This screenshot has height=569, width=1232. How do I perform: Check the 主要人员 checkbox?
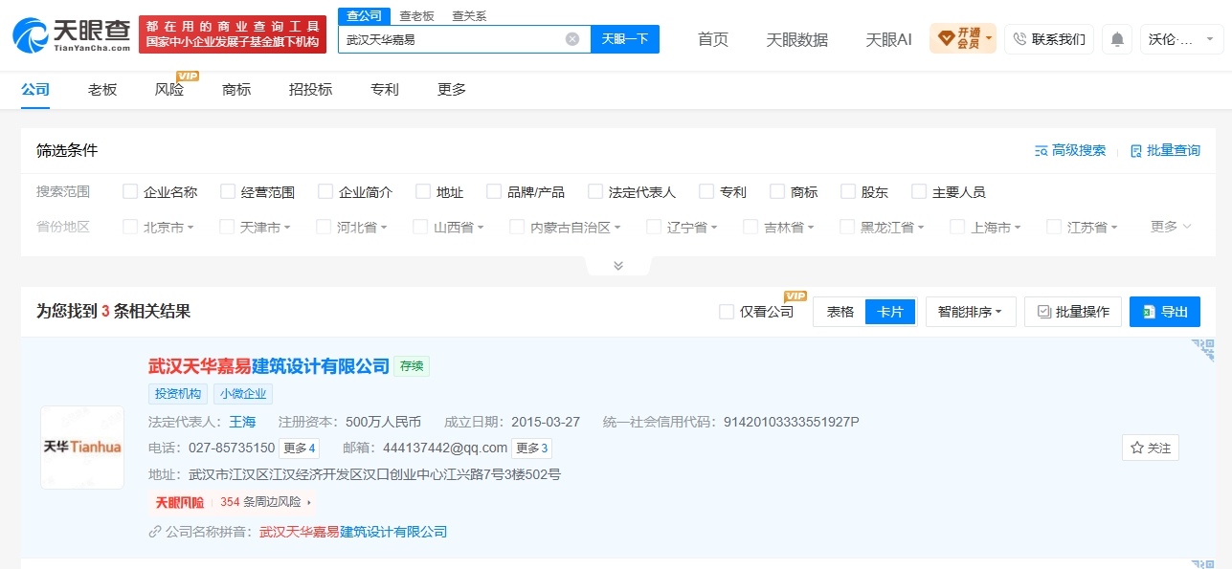pos(919,191)
